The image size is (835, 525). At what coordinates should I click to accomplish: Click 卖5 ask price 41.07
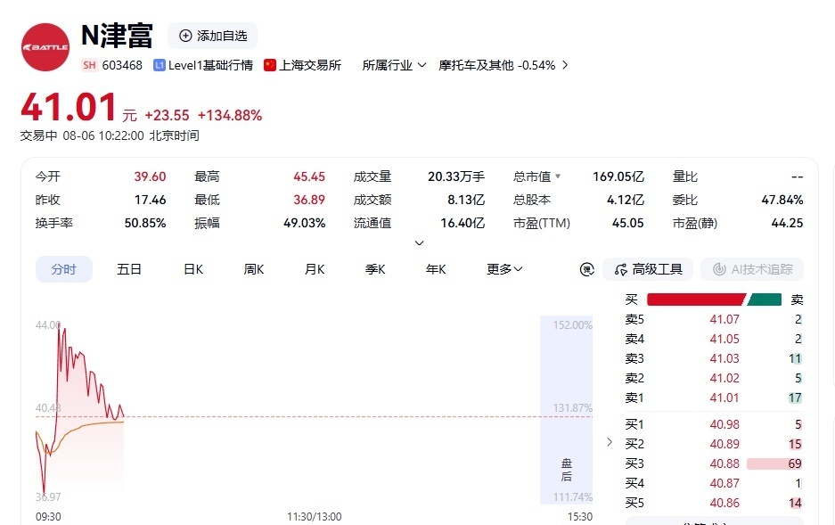pos(724,319)
